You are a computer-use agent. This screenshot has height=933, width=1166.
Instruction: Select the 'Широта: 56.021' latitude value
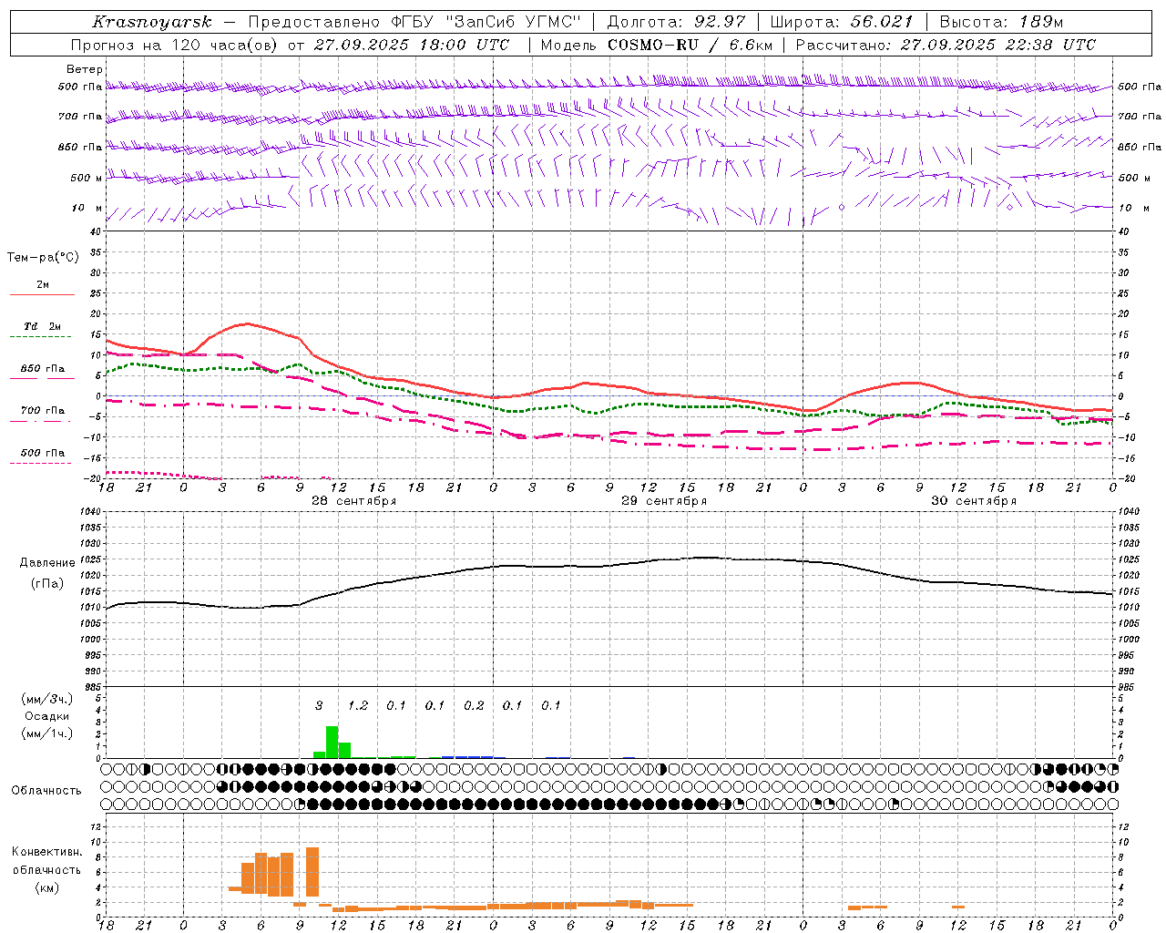843,22
